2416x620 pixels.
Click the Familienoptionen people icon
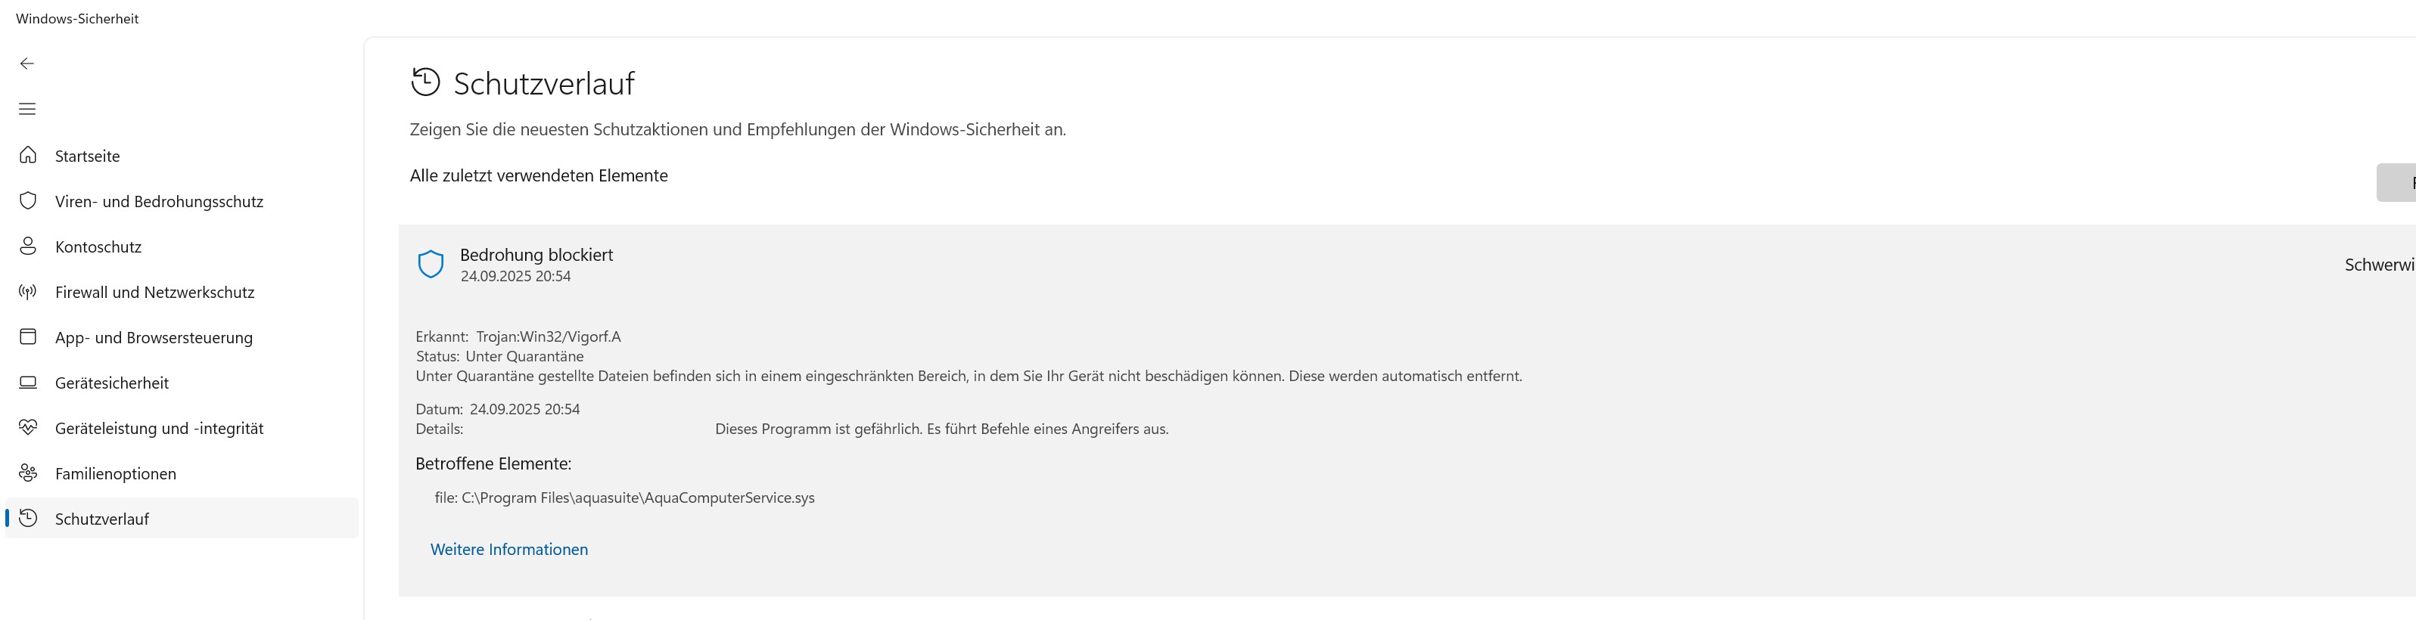(x=28, y=473)
